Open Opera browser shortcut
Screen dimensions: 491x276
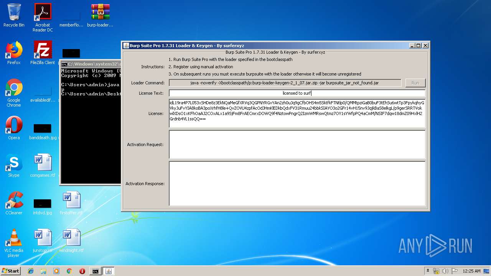click(x=14, y=128)
